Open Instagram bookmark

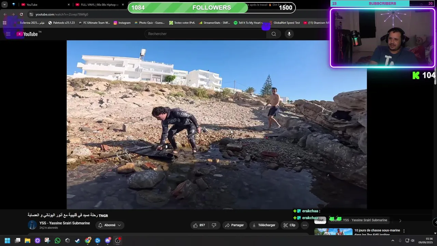coord(122,23)
